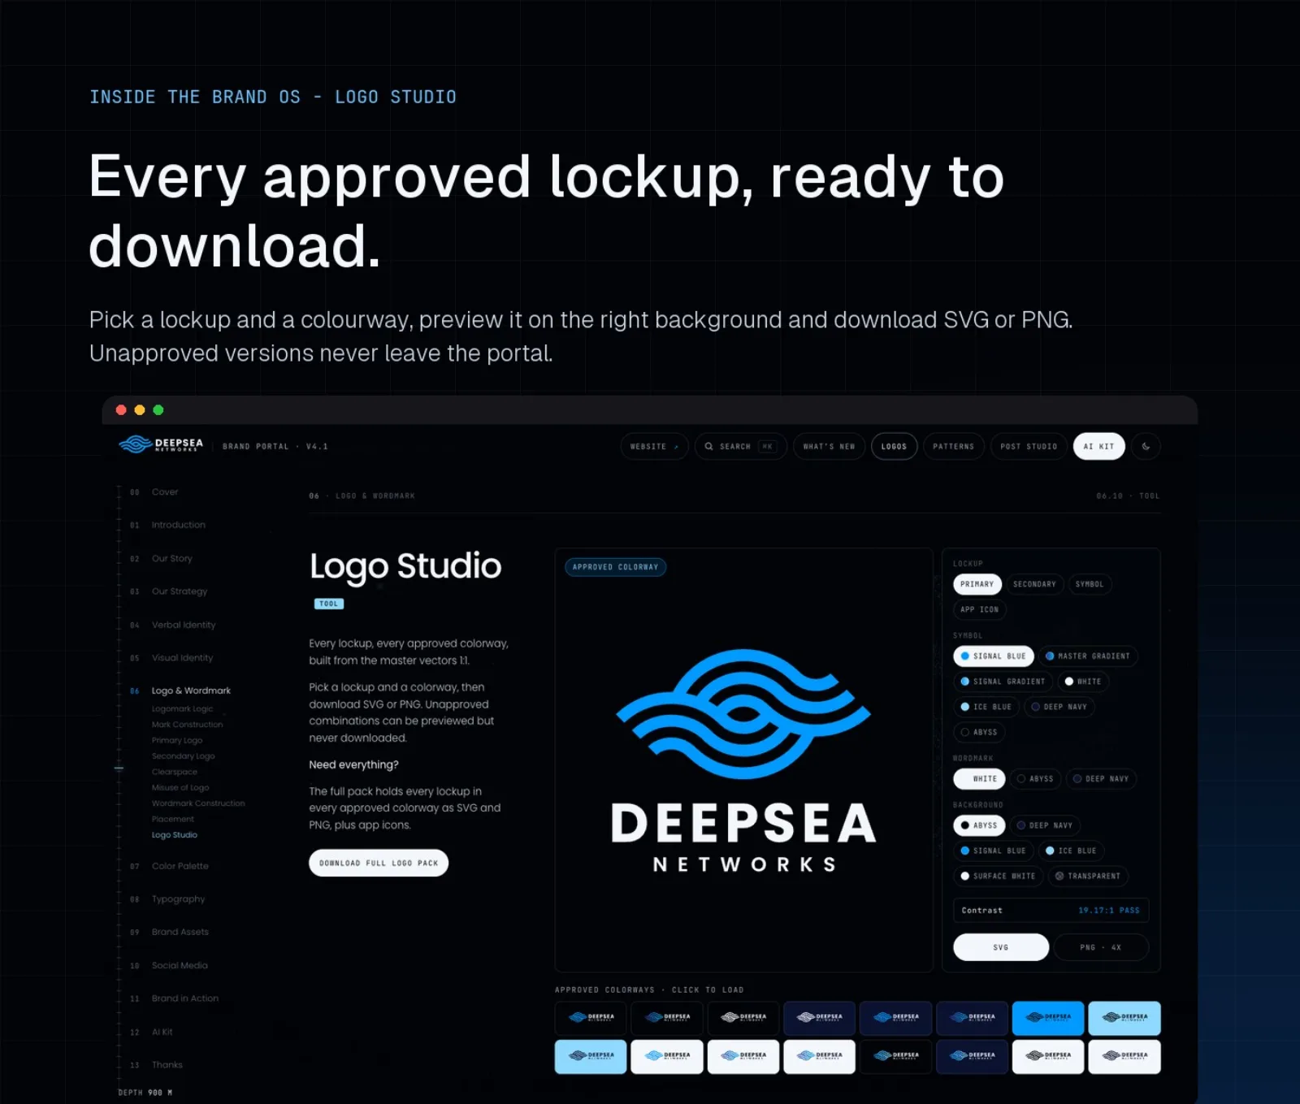The height and width of the screenshot is (1104, 1300).
Task: Select PNG 4x export format
Action: [x=1101, y=947]
